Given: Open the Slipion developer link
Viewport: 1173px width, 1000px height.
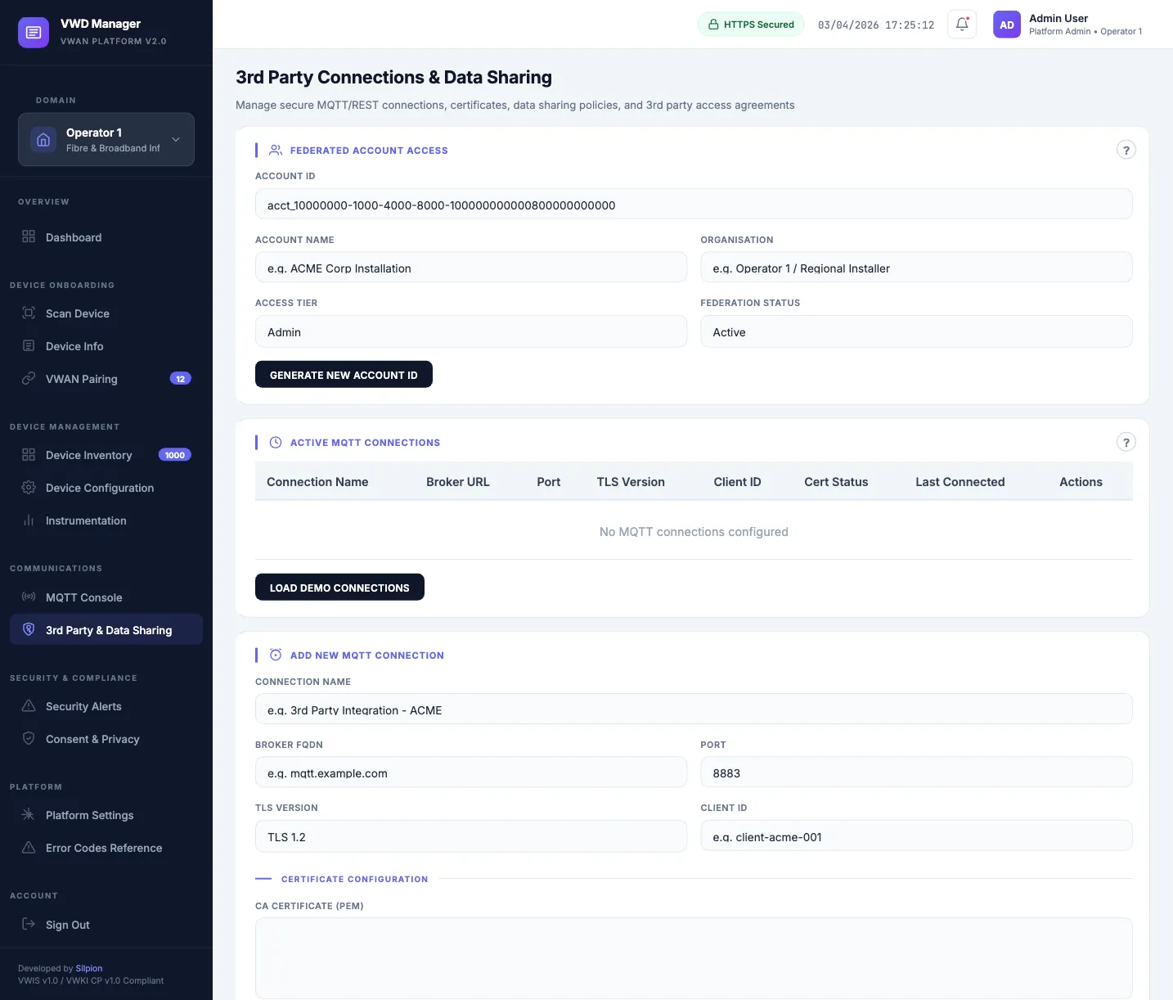Looking at the screenshot, I should click(x=88, y=967).
